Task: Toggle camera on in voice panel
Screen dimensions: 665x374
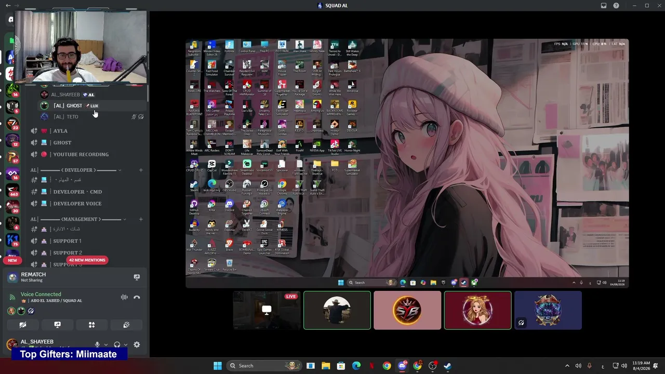Action: [23, 325]
